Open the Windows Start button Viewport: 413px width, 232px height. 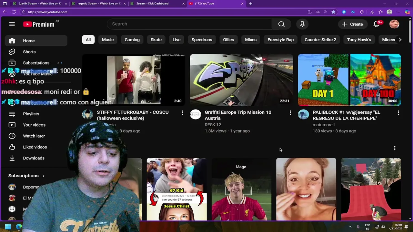[x=8, y=227]
